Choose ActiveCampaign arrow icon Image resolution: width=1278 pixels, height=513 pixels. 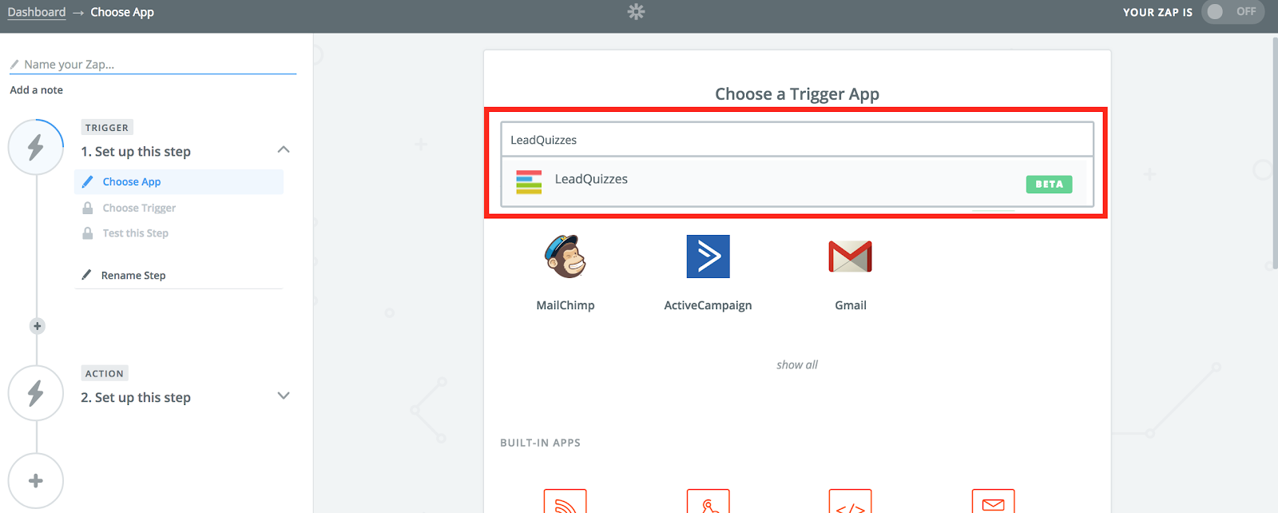[708, 256]
